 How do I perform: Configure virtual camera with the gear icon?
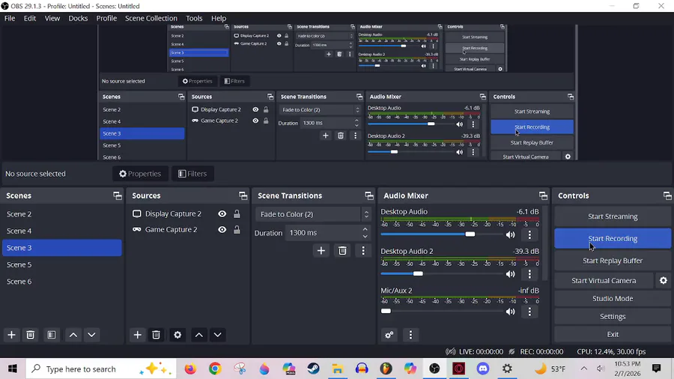(664, 281)
